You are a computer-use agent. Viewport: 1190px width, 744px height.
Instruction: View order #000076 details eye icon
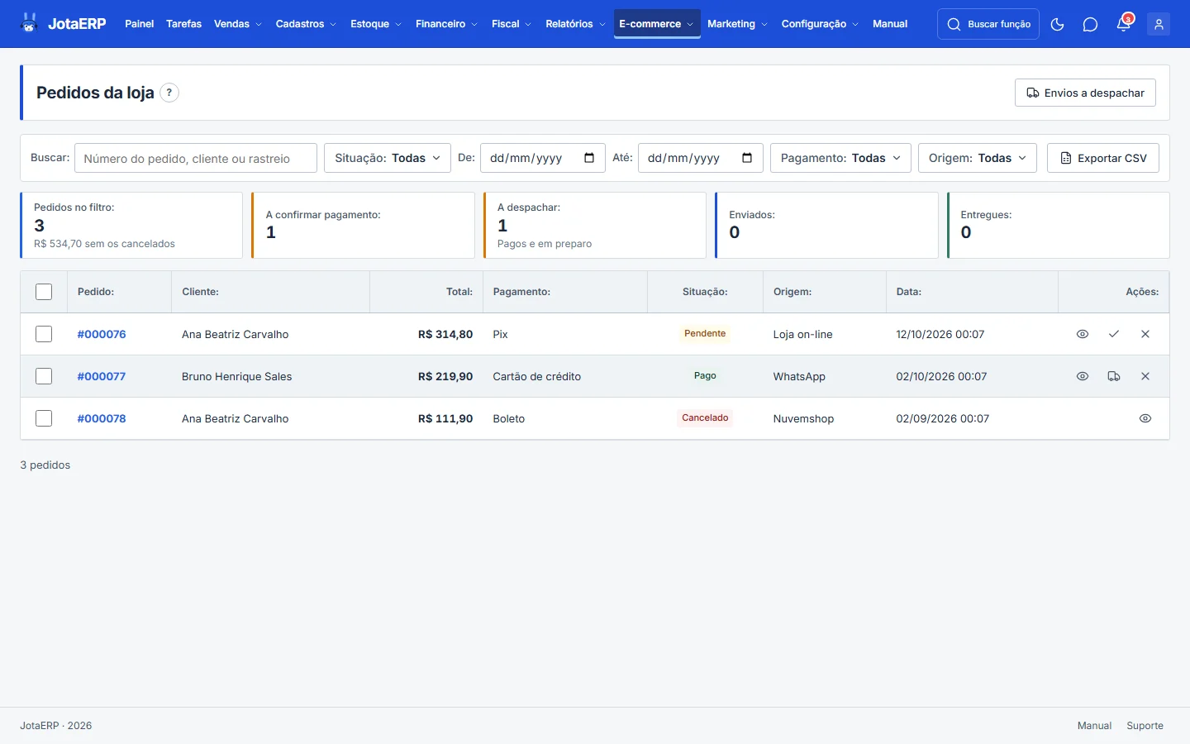1083,334
